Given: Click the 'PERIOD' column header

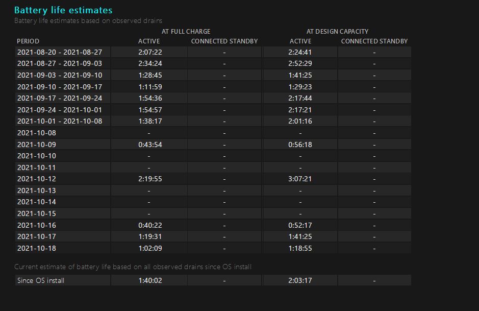Looking at the screenshot, I should coord(28,41).
